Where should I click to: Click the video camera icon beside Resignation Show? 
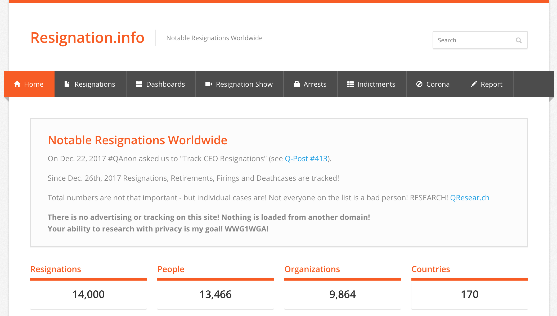click(209, 84)
